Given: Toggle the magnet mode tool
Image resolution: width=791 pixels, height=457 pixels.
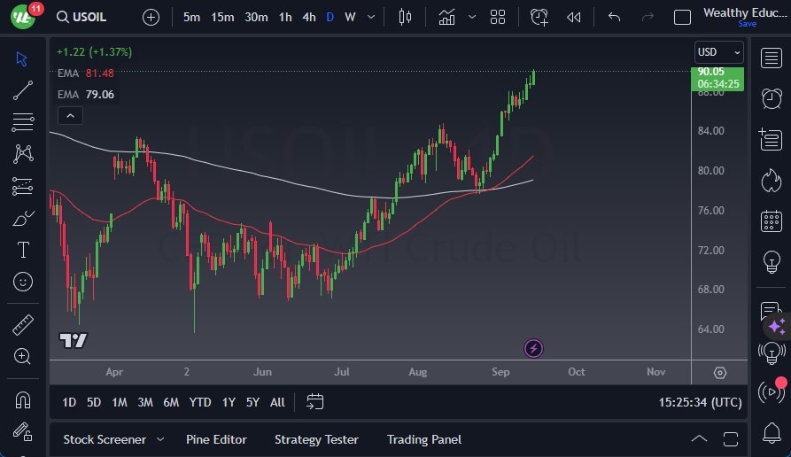Looking at the screenshot, I should (23, 400).
